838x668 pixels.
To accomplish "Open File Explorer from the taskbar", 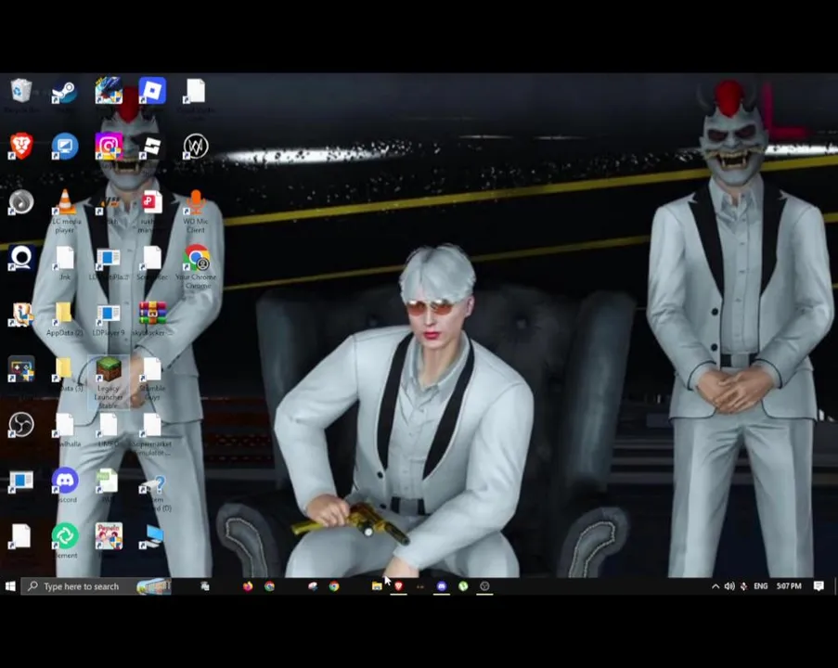I will (377, 586).
